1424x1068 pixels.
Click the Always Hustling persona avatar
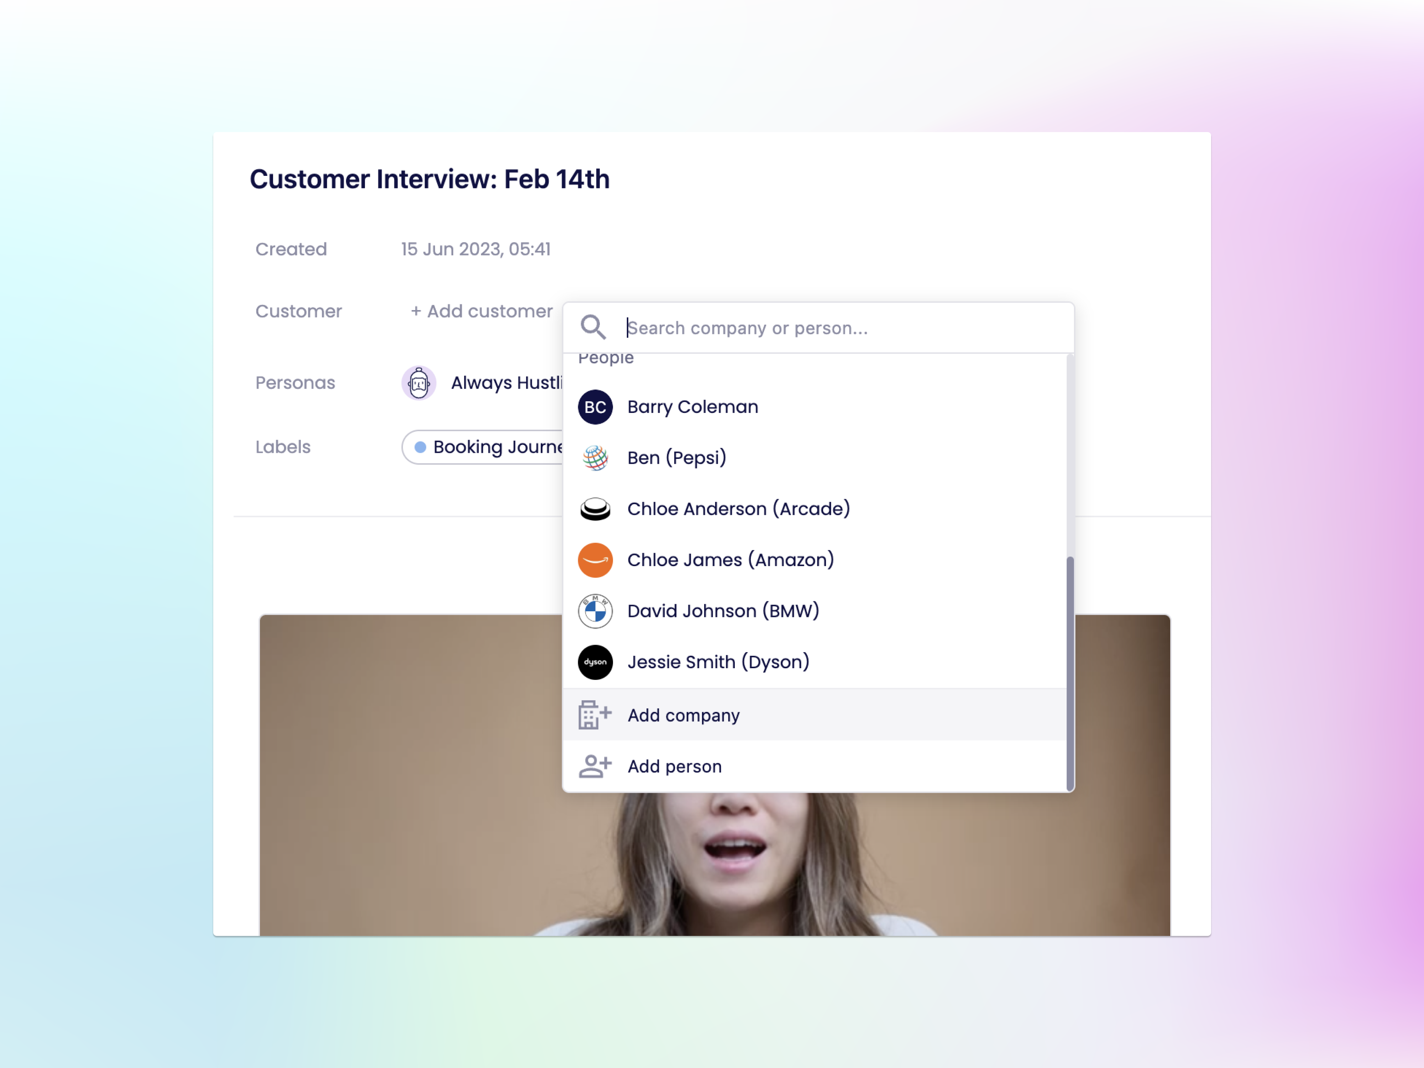pyautogui.click(x=418, y=383)
